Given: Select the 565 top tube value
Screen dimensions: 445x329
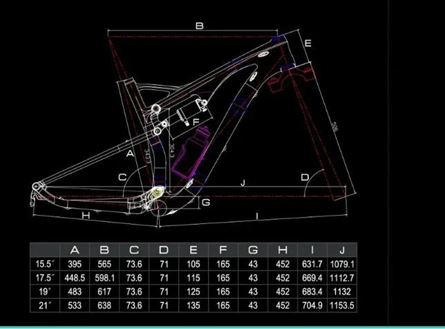Looking at the screenshot, I should click(x=104, y=264).
